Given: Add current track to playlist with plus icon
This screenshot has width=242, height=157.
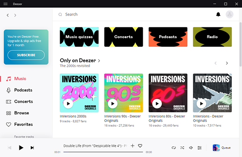Looking at the screenshot, I should click(132, 146).
